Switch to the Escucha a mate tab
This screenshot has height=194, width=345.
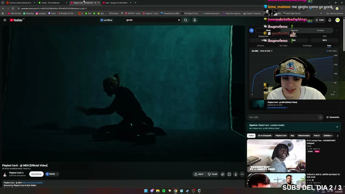click(x=21, y=3)
